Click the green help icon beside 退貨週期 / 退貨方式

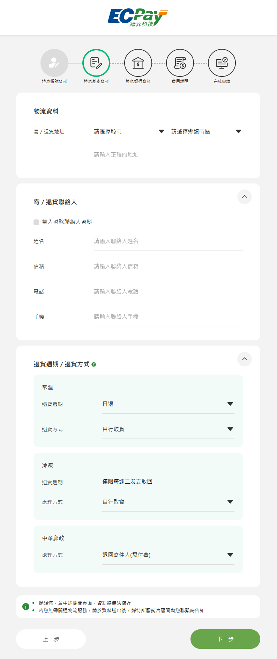[x=93, y=364]
